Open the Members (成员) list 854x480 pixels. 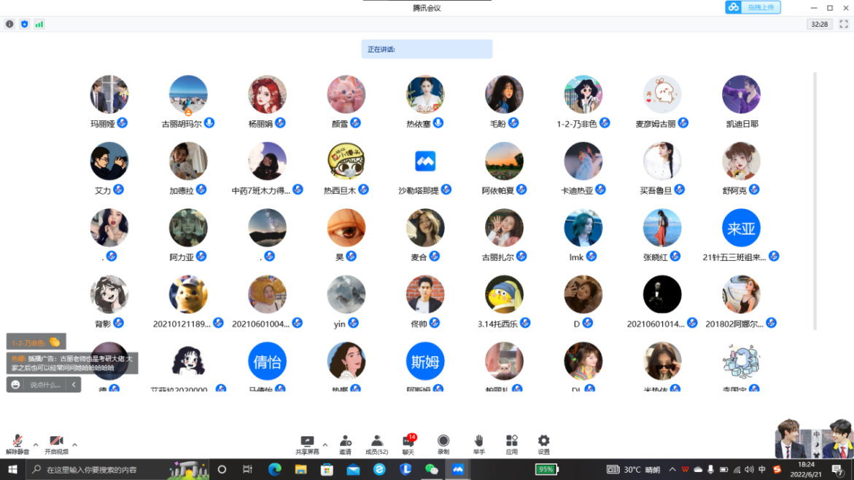tap(376, 441)
